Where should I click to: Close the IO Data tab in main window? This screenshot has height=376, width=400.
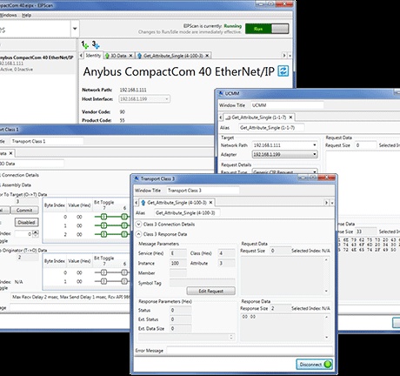130,56
